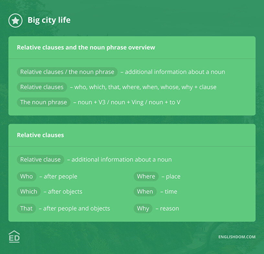Click the 'When' tag
Screen dimensions: 264x254
145,192
